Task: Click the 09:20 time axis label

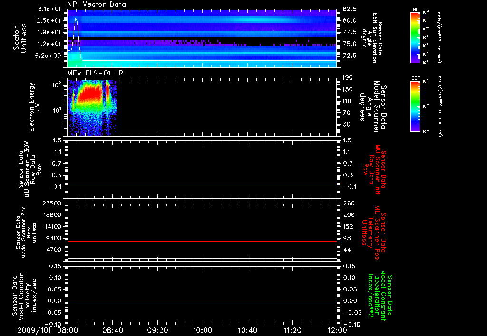Action: point(157,330)
